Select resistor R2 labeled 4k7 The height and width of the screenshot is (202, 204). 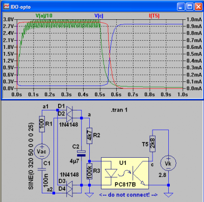pos(90,136)
